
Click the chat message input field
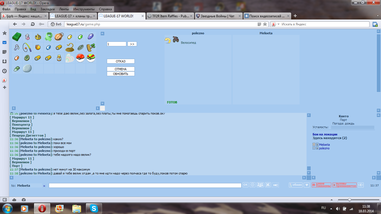click(x=145, y=185)
